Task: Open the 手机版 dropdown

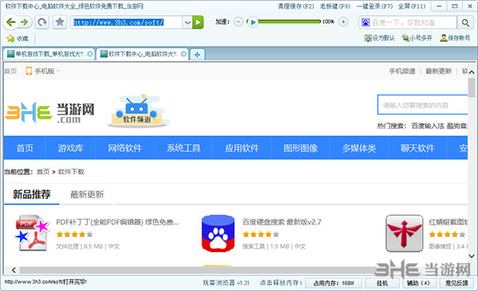Action: click(43, 72)
